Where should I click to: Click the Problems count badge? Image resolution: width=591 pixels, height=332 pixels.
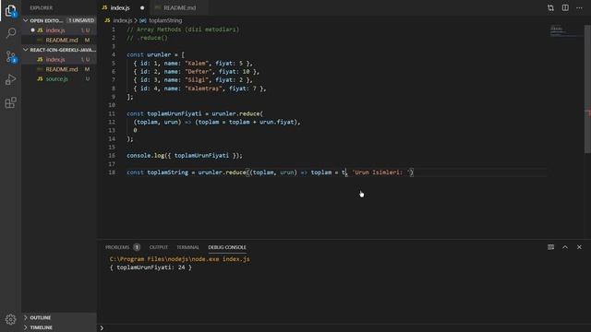coord(137,247)
